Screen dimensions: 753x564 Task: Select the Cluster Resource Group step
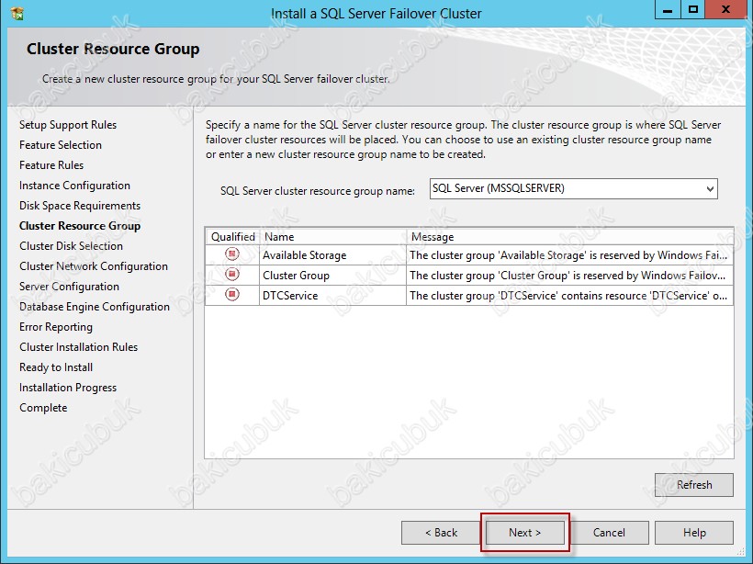[x=80, y=226]
